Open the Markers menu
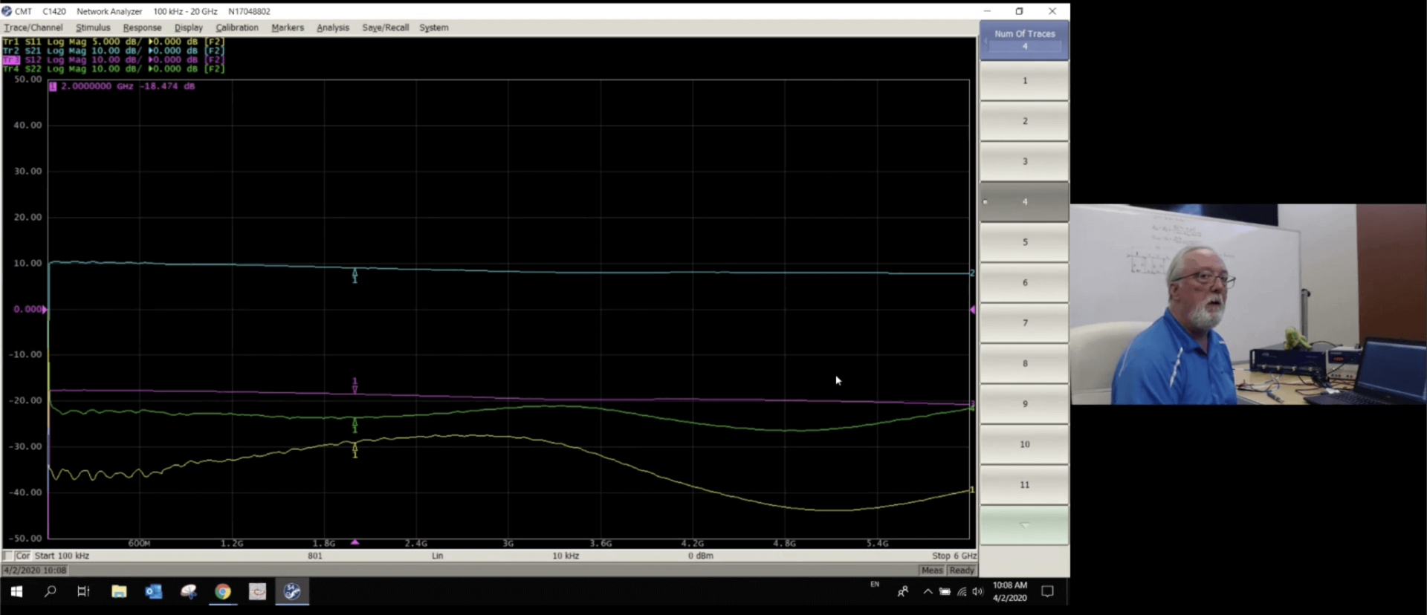This screenshot has width=1427, height=615. (288, 27)
